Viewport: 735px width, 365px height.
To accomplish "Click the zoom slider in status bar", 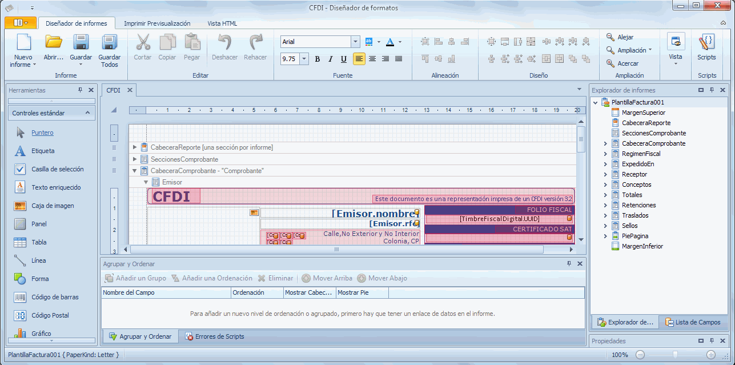I will coord(675,355).
